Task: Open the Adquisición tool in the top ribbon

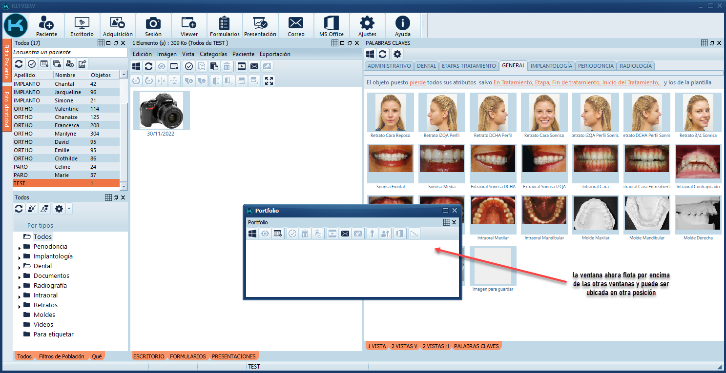Action: pyautogui.click(x=118, y=26)
